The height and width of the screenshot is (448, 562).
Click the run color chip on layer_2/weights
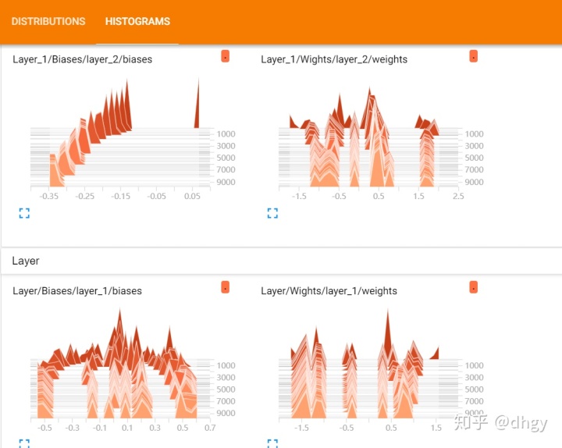[474, 56]
